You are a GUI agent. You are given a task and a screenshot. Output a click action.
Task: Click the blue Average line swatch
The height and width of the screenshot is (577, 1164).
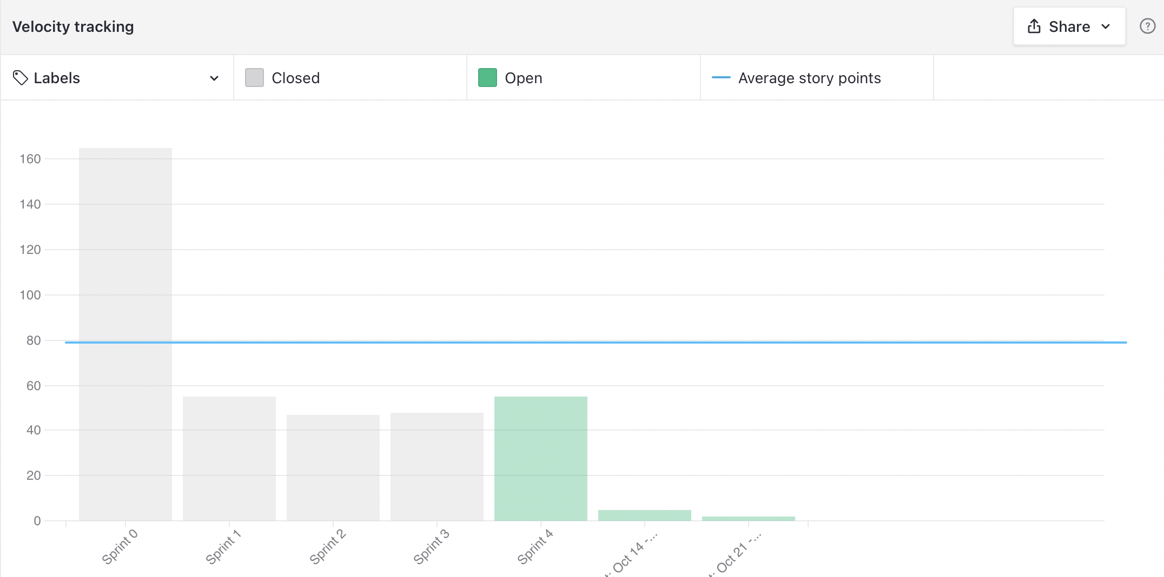click(721, 78)
